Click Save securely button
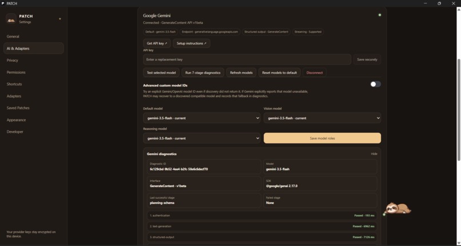 coord(367,59)
